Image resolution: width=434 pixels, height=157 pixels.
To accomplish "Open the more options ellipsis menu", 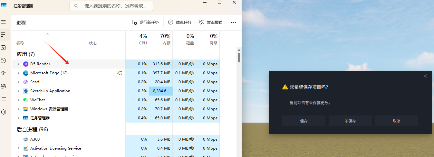I will (x=233, y=22).
